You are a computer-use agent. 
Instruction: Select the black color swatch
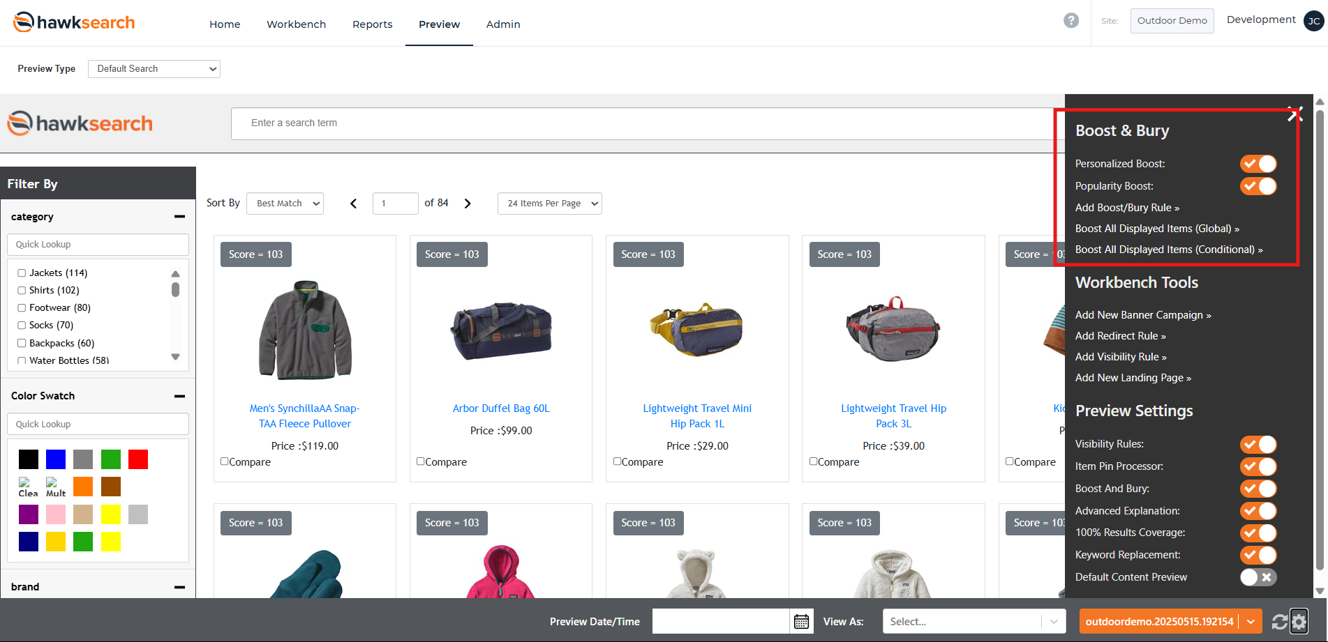(29, 459)
